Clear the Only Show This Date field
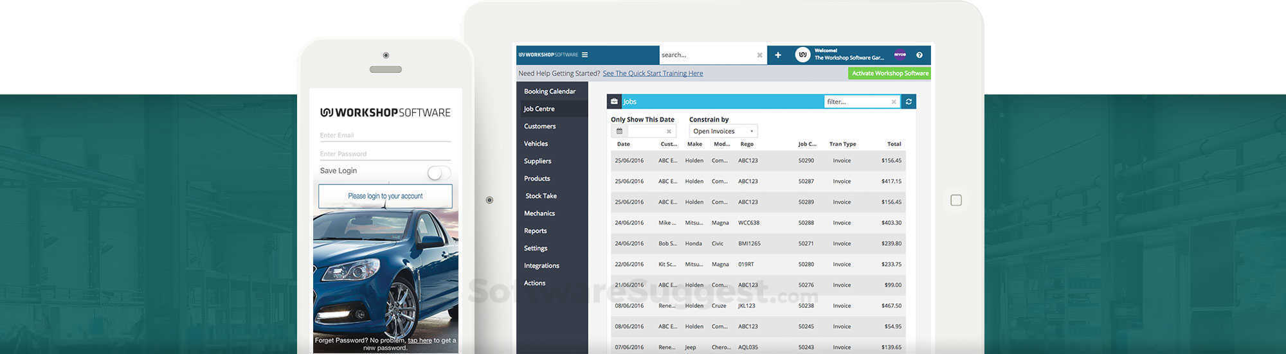This screenshot has width=1286, height=354. (x=669, y=131)
